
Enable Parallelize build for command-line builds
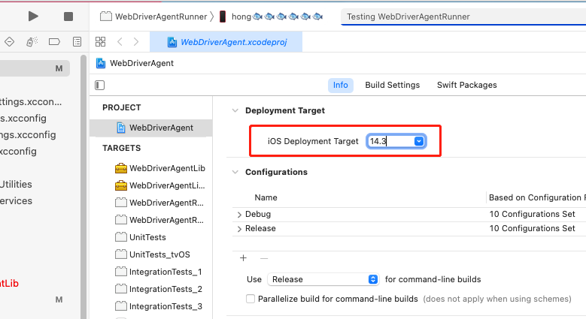(x=250, y=299)
